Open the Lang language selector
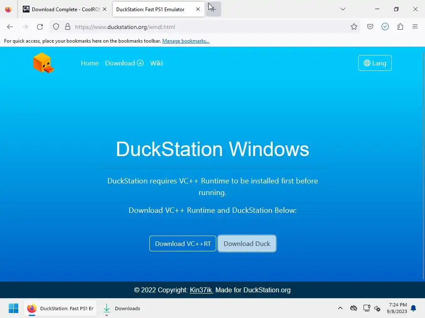Viewport: 425px width, 318px height. pyautogui.click(x=375, y=63)
